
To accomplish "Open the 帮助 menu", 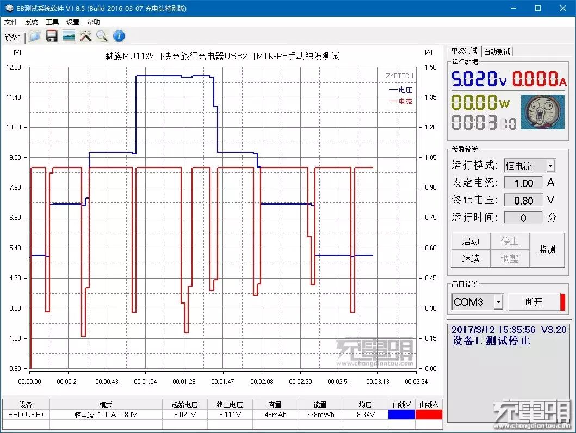I will (x=94, y=22).
